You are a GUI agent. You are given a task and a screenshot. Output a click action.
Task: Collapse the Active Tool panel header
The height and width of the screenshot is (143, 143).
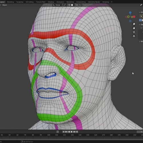pos(141,12)
